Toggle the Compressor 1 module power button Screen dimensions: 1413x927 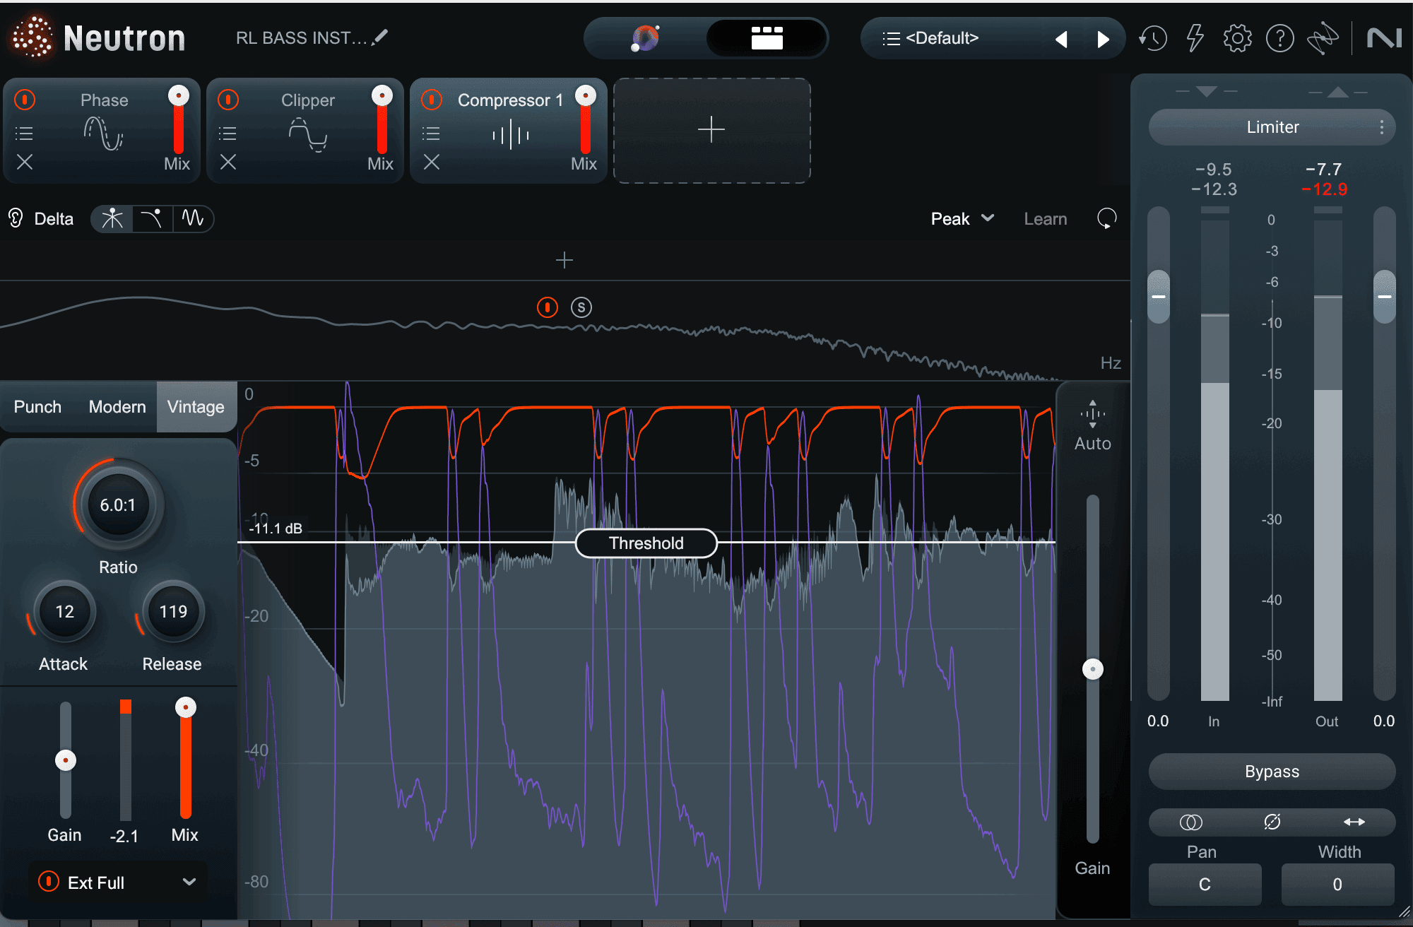[x=432, y=100]
